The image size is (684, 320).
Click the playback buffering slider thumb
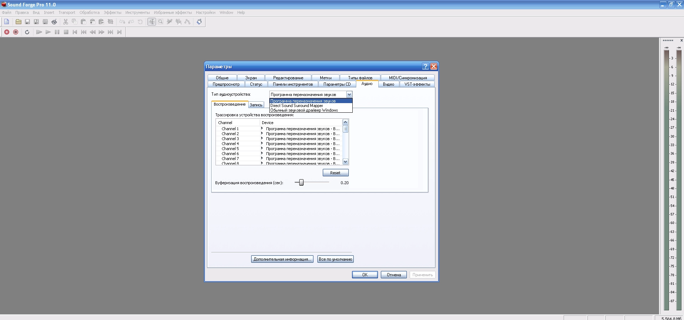point(301,182)
